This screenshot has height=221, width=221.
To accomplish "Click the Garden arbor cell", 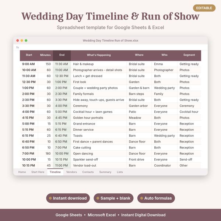I will (139, 106).
